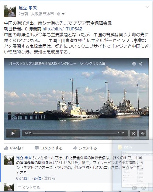
Task: Open the bit.ly/1TUP5AZ link
Action: tap(62, 29)
